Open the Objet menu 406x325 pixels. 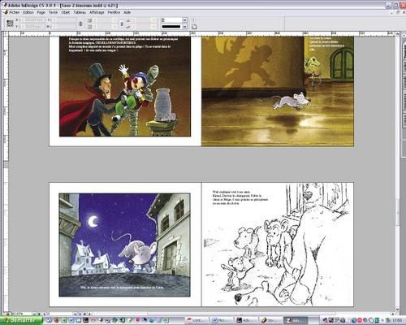coord(65,12)
